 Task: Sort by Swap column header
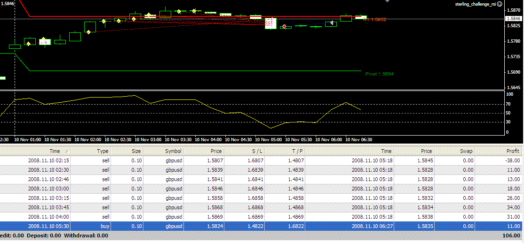pyautogui.click(x=454, y=151)
